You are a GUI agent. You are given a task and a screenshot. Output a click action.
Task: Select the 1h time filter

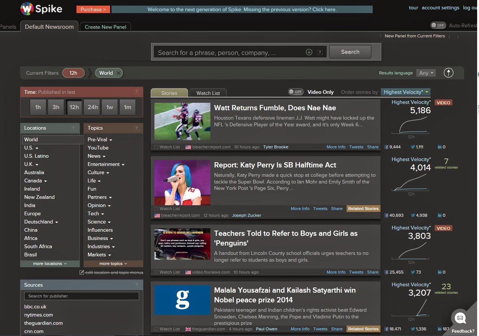[x=38, y=107]
